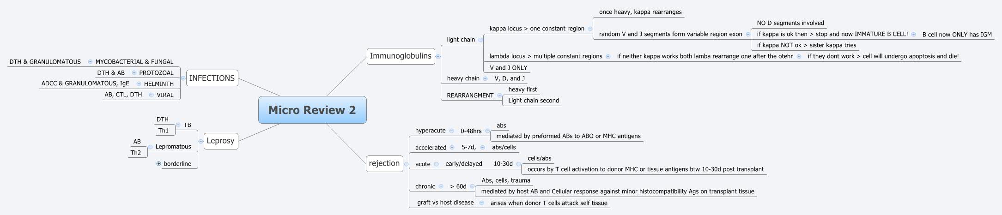The image size is (1002, 215).
Task: Collapse the light chain subtopics
Action: 480,40
